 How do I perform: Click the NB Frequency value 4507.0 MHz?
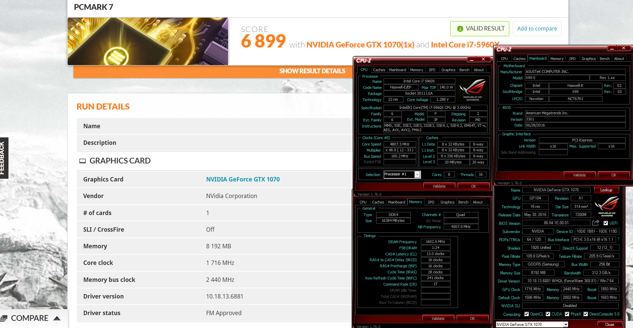[461, 227]
